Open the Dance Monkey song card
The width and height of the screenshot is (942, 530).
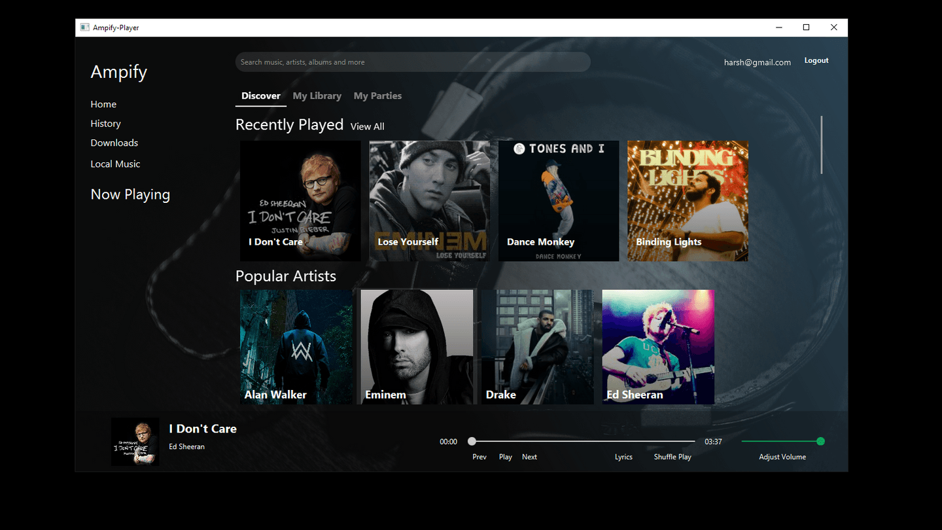559,201
